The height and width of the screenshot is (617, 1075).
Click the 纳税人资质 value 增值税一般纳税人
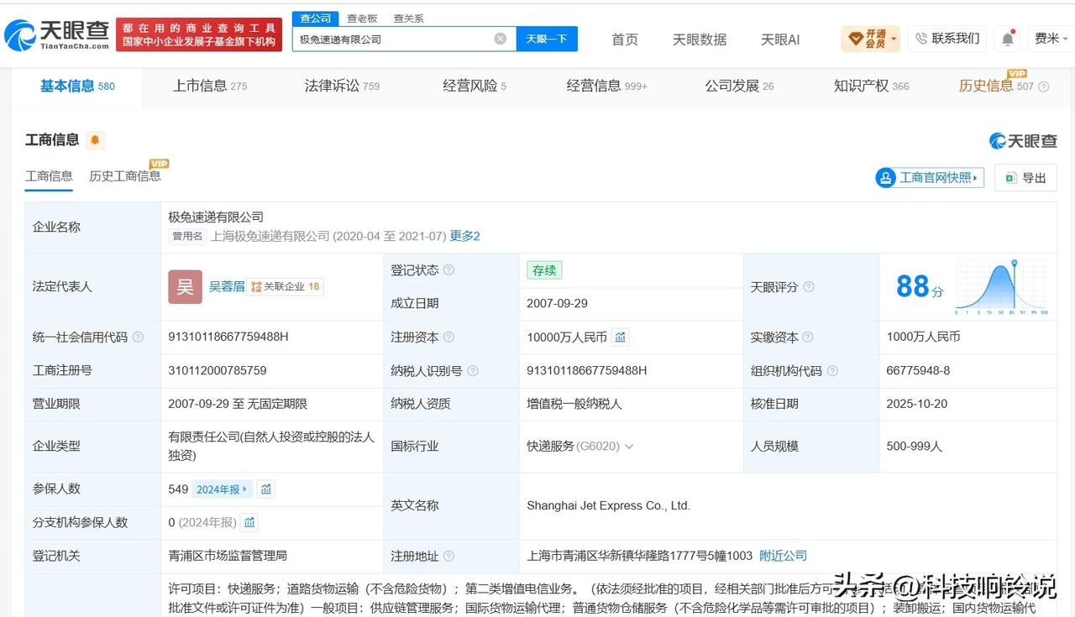(x=574, y=404)
